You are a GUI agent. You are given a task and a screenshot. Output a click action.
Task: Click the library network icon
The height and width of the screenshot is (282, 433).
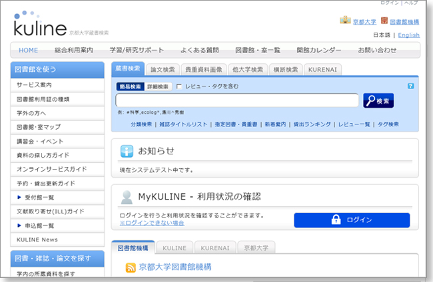384,21
